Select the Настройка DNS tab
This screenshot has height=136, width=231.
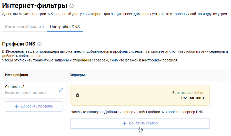(65, 27)
